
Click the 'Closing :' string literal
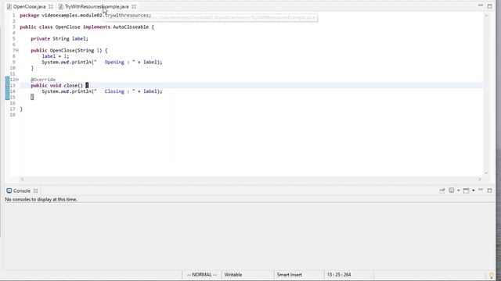(115, 91)
